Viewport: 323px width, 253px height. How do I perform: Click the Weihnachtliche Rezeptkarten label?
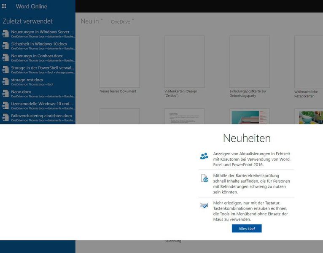[306, 94]
